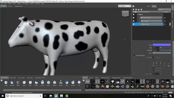Click the Size value field
174x98 pixels.
coord(156,48)
